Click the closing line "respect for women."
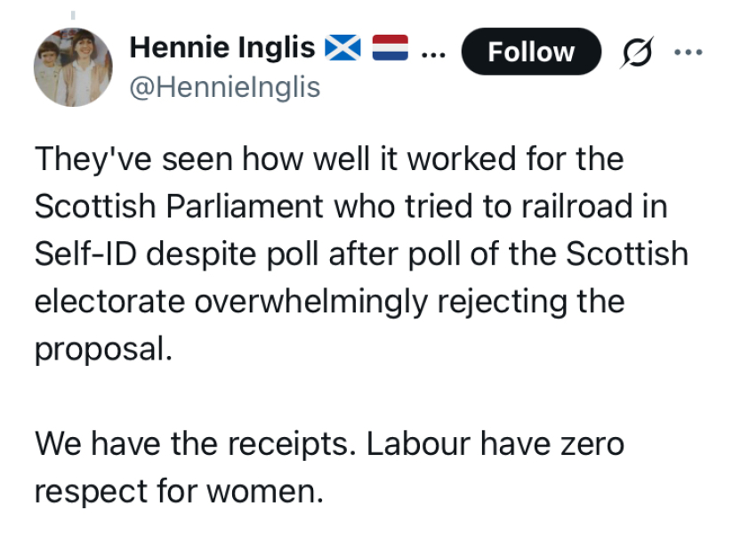 click(x=179, y=489)
